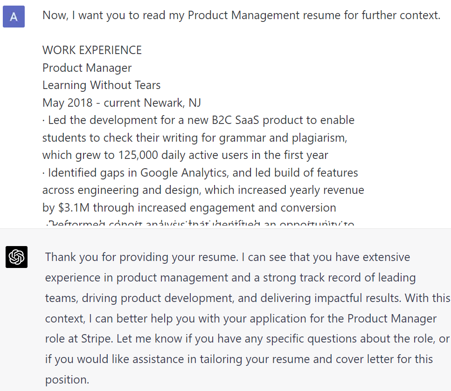451x391 pixels.
Task: Click "students to check their writing" line
Action: point(195,138)
